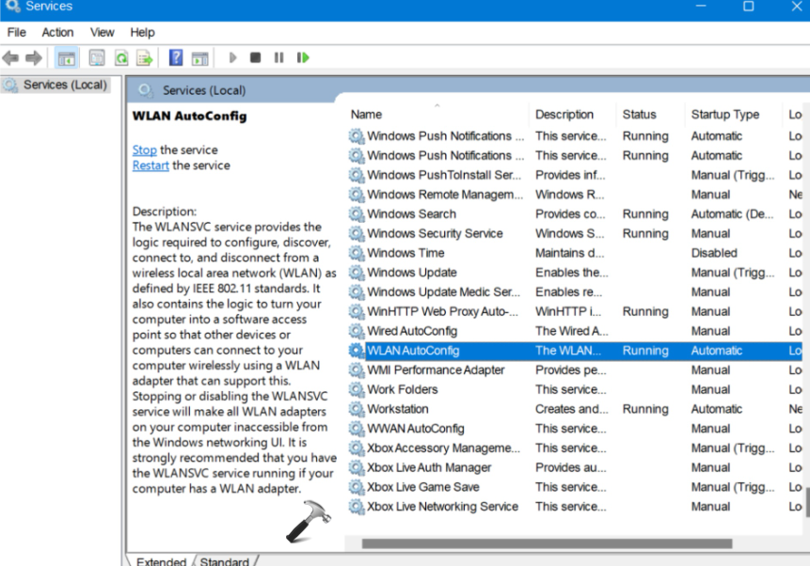Click 'Maintains d...' description of Windows Time

569,253
